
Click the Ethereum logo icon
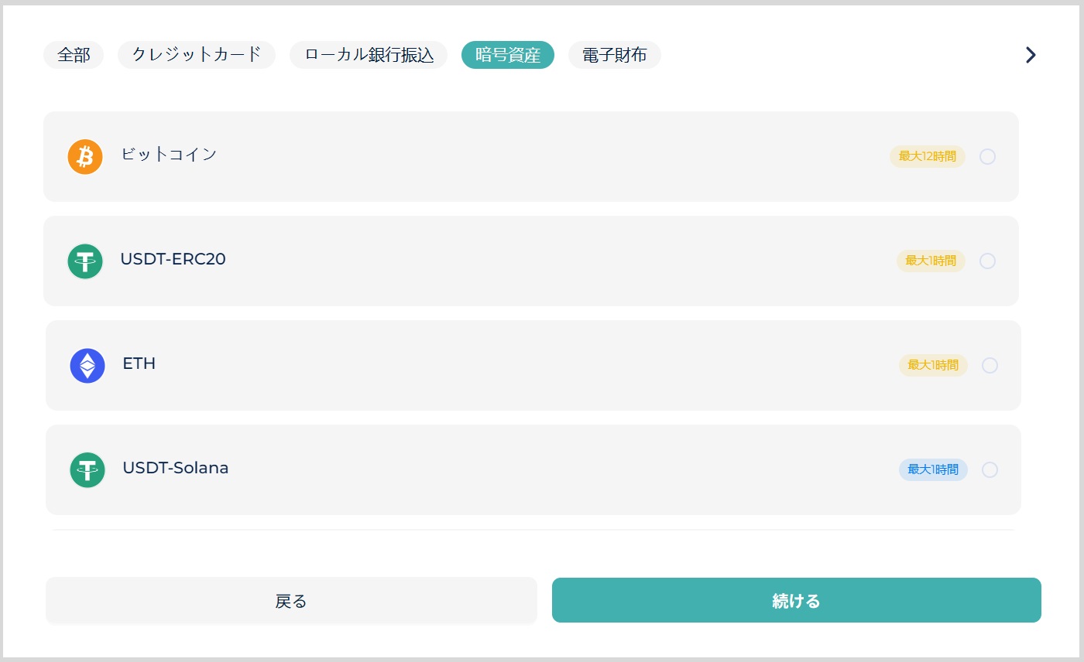click(x=87, y=366)
